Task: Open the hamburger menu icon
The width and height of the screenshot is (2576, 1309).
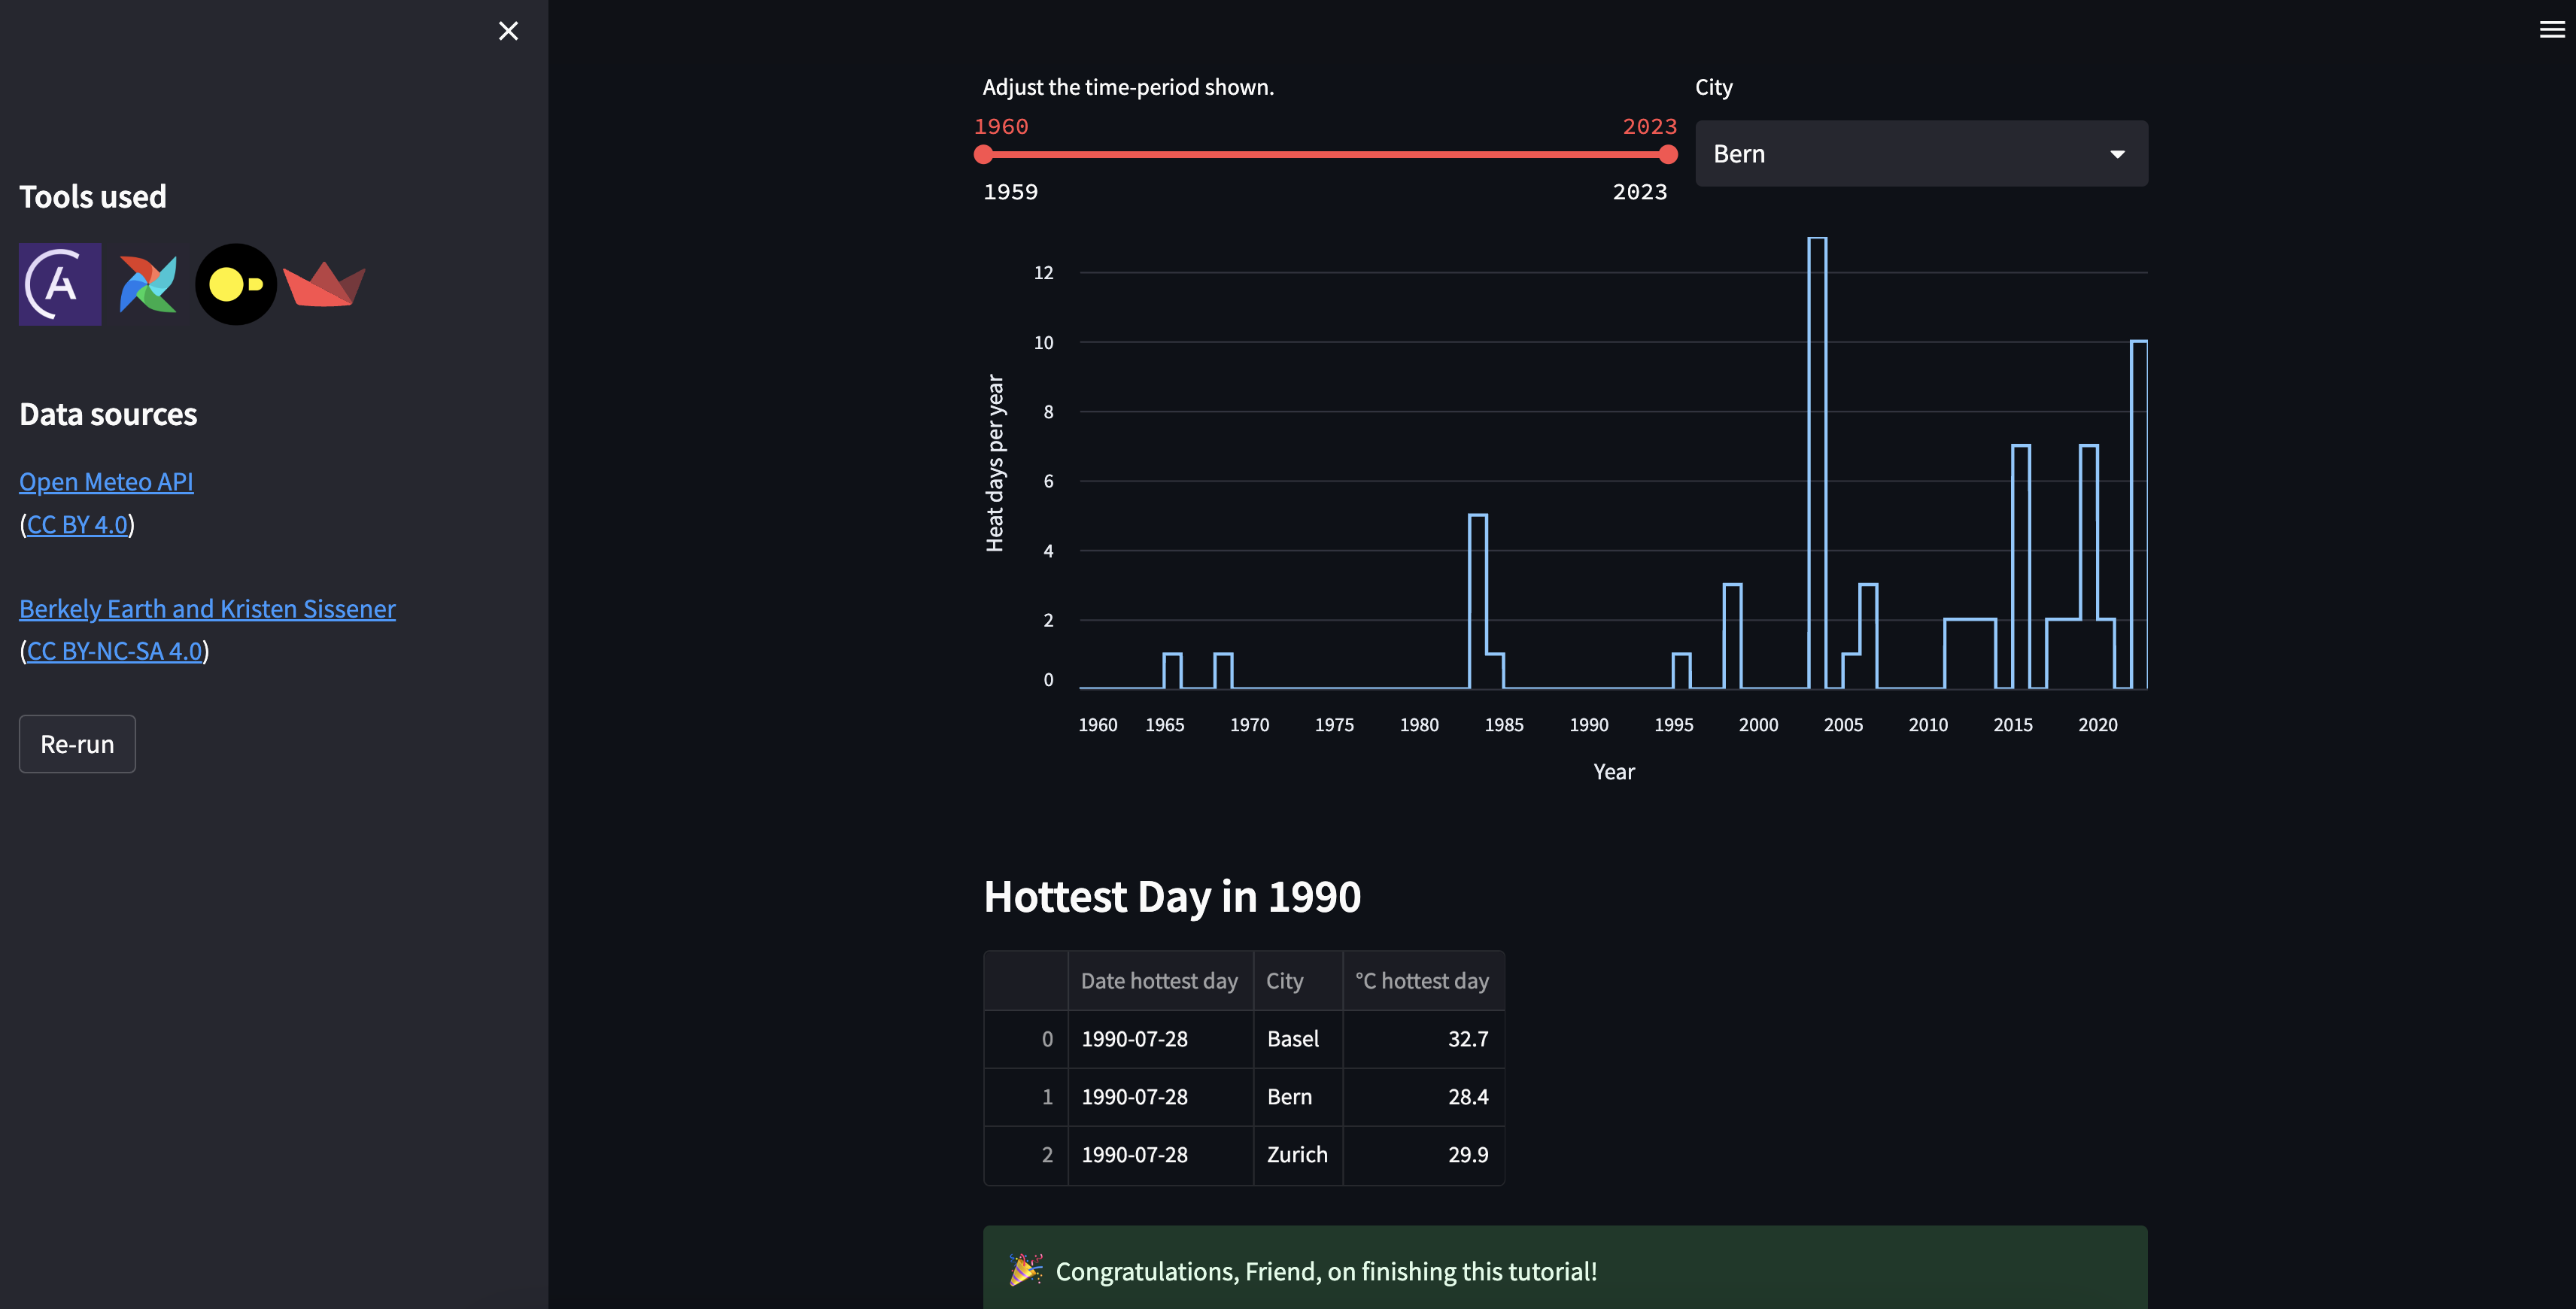Action: click(2551, 30)
